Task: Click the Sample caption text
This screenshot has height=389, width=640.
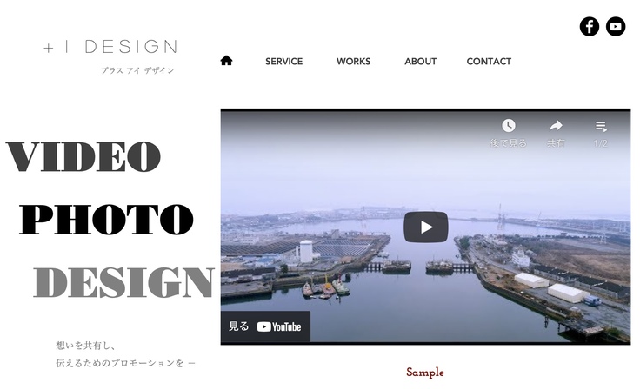Action: click(x=425, y=372)
